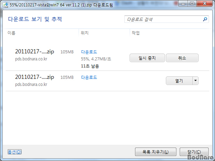Image resolution: width=215 pixels, height=161 pixels.
Task: Open the completed file with 열기
Action: pos(179,81)
